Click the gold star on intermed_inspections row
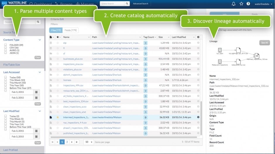Screen dimensions: 275x154 [x=58, y=117]
